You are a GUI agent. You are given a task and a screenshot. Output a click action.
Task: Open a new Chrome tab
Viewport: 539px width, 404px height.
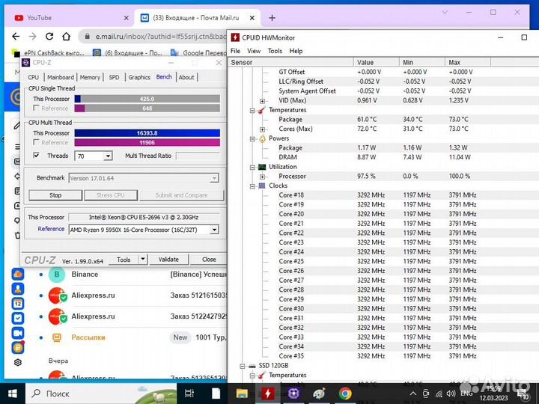click(x=272, y=18)
